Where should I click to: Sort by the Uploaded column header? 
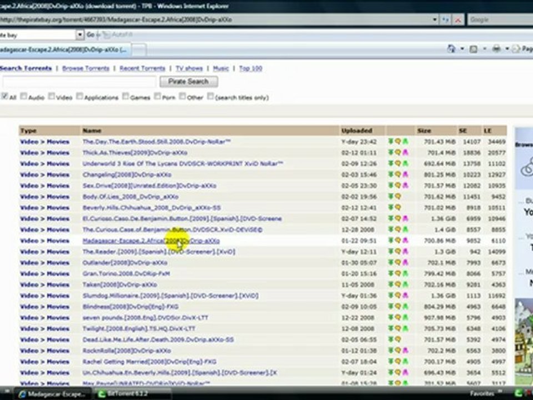tap(356, 131)
